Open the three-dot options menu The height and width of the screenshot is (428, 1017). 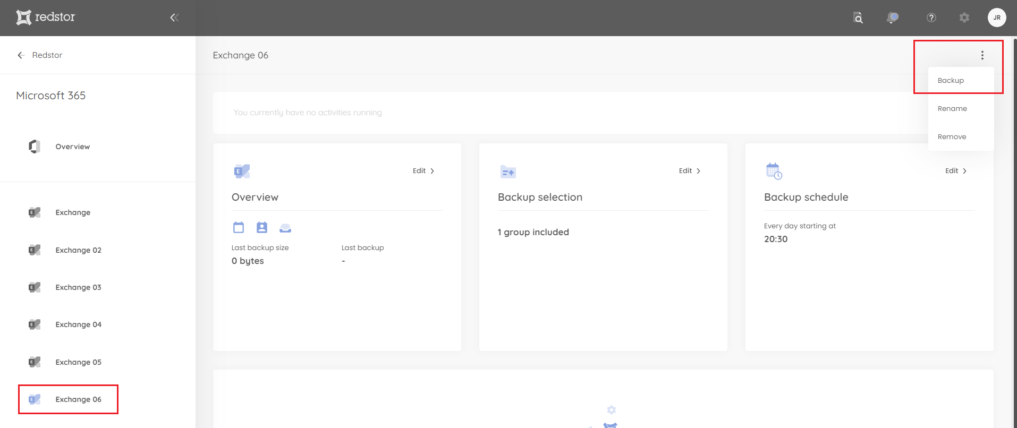click(982, 55)
